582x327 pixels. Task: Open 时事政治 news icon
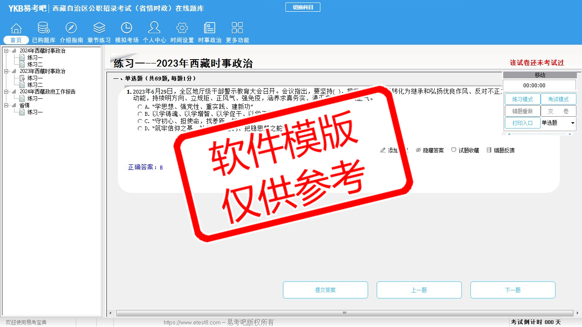tap(210, 28)
